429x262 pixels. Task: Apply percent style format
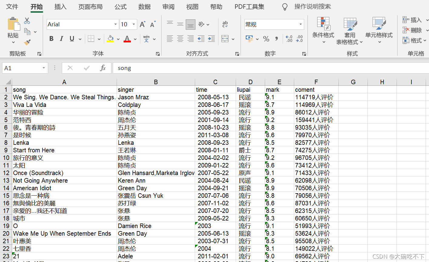tap(266, 39)
